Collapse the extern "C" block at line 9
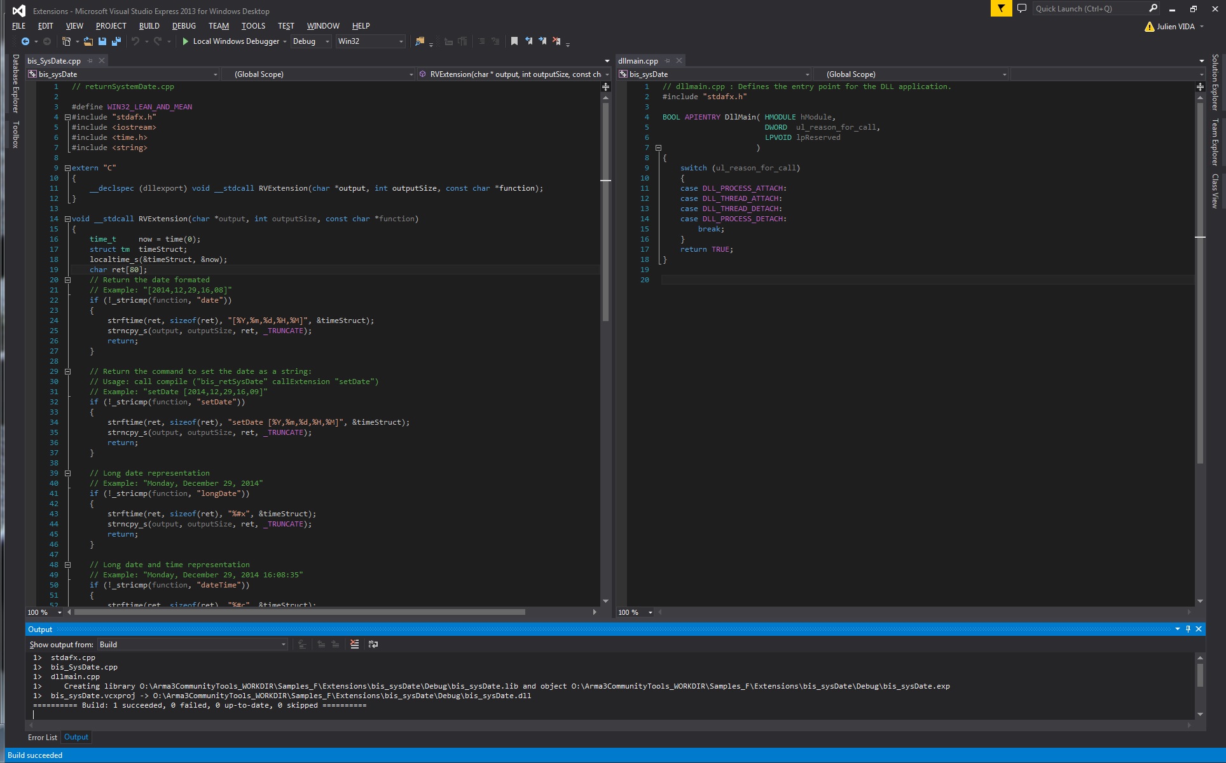The image size is (1226, 763). [67, 168]
